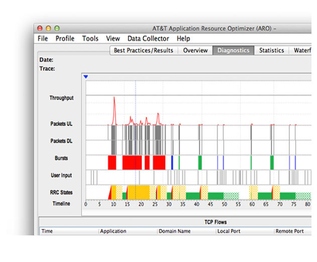
Task: Click the blue burst bar near 31 seconds
Action: (172, 163)
